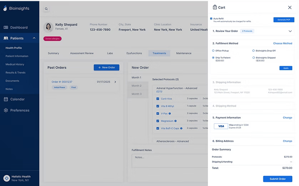299x186 pixels.
Task: Choose Bioinsights Drop Off fulfillment option
Action: [x=254, y=51]
